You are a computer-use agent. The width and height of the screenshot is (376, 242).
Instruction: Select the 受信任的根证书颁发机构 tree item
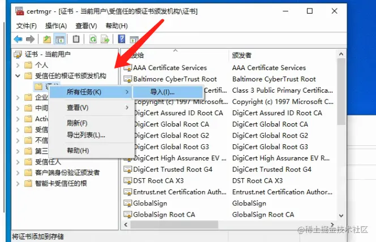(70, 76)
